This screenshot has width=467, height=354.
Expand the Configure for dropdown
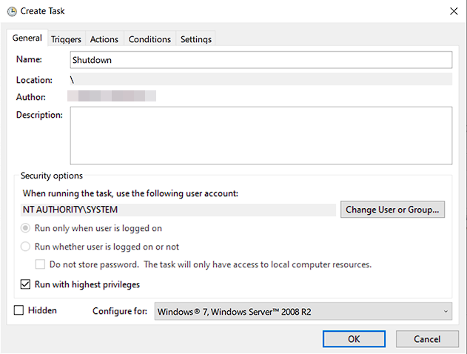pos(303,312)
